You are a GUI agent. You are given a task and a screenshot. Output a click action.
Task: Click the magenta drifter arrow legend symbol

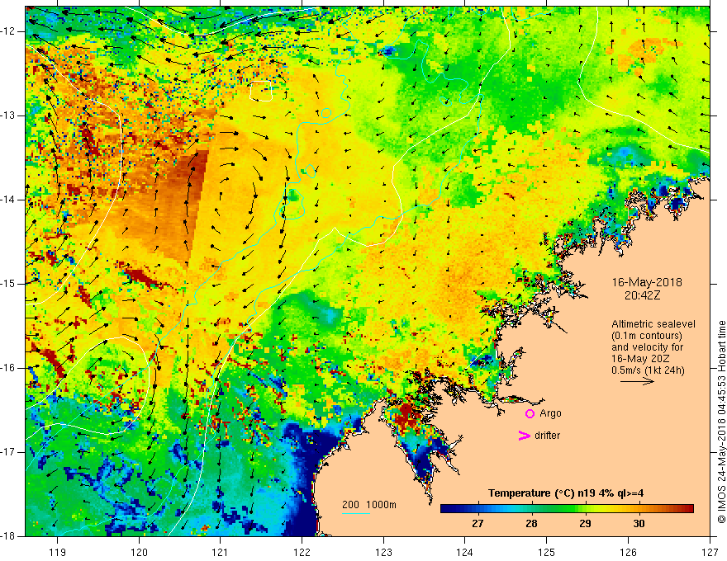tap(524, 436)
